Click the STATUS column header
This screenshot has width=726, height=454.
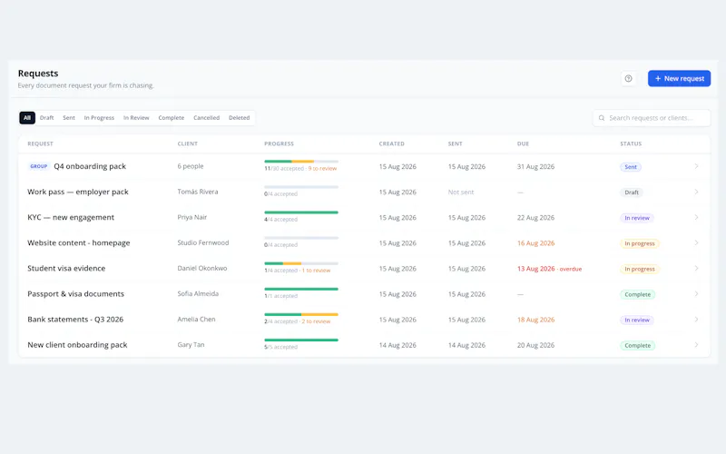tap(631, 143)
